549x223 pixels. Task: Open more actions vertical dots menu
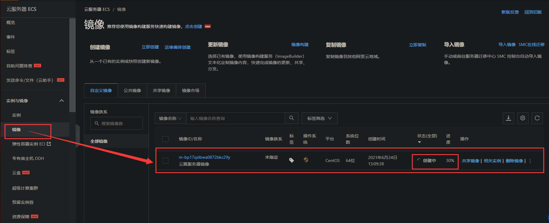(530, 161)
